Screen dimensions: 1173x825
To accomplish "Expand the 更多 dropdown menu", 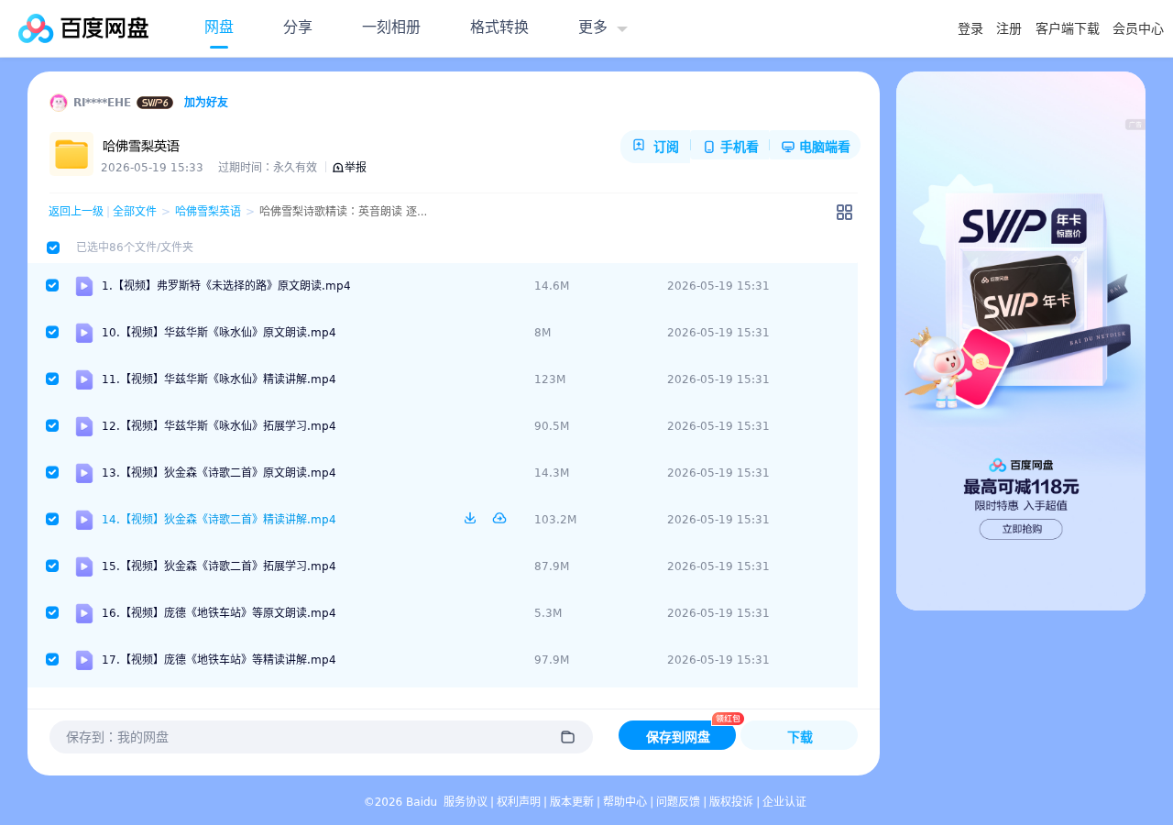I will [x=603, y=27].
